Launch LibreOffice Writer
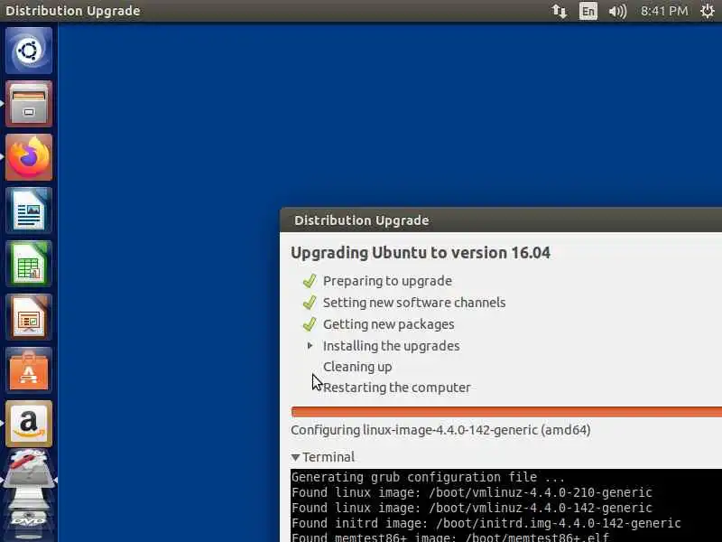Viewport: 722px width, 542px height. (29, 210)
